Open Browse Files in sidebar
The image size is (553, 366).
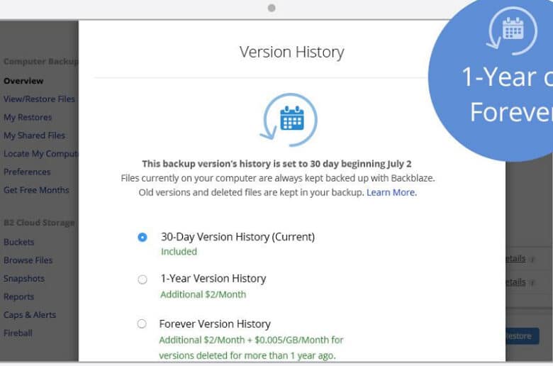pos(28,260)
